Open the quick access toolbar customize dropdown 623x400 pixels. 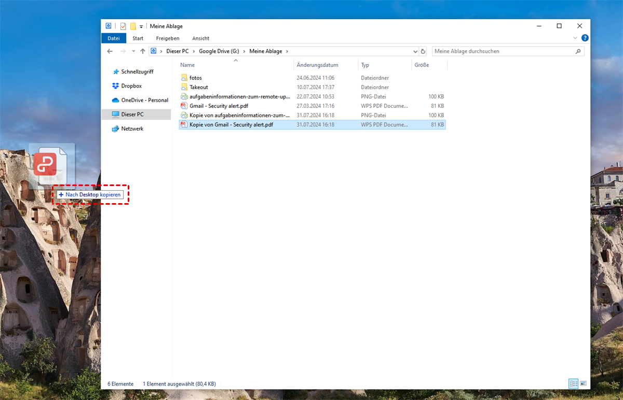pyautogui.click(x=141, y=26)
